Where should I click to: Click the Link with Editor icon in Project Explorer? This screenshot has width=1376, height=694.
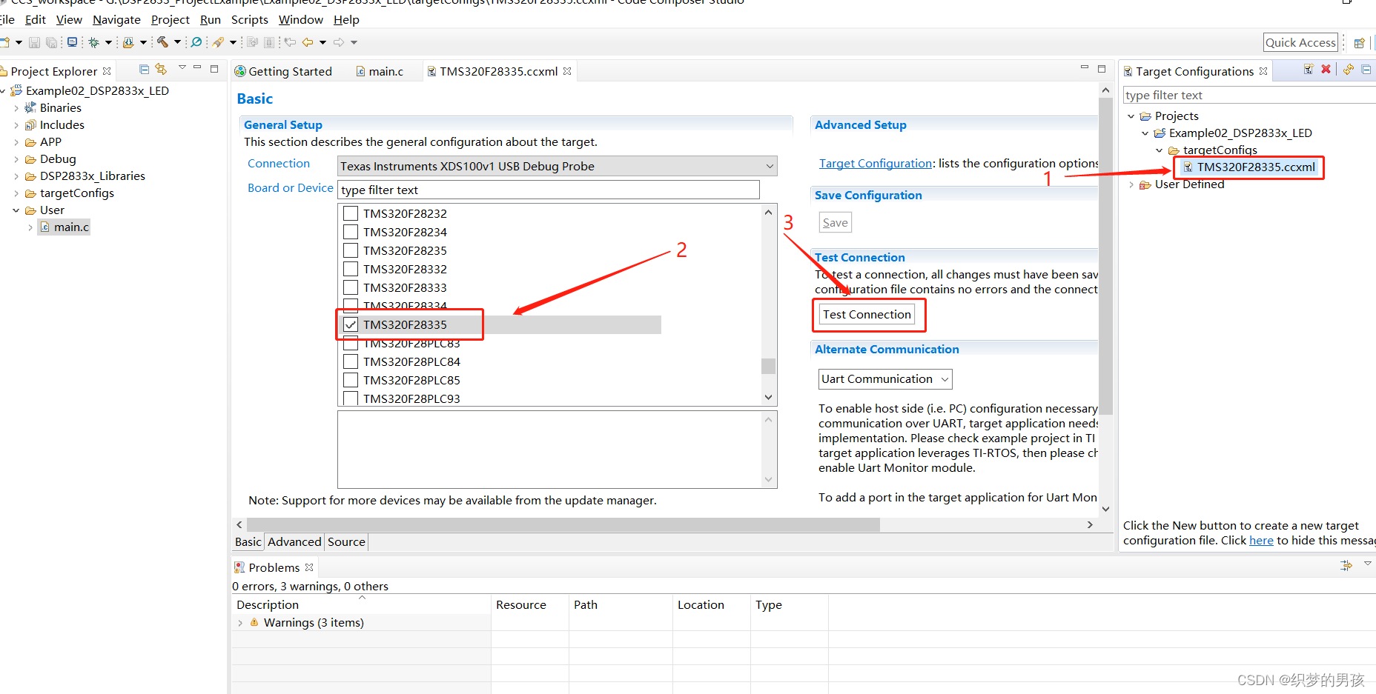coord(162,69)
